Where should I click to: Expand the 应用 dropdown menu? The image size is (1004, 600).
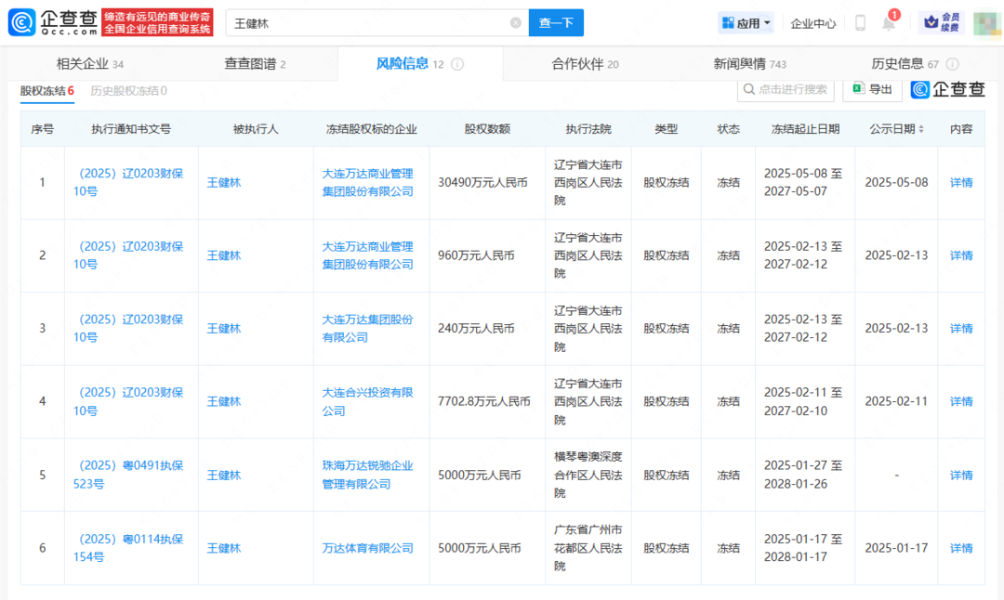[x=746, y=23]
